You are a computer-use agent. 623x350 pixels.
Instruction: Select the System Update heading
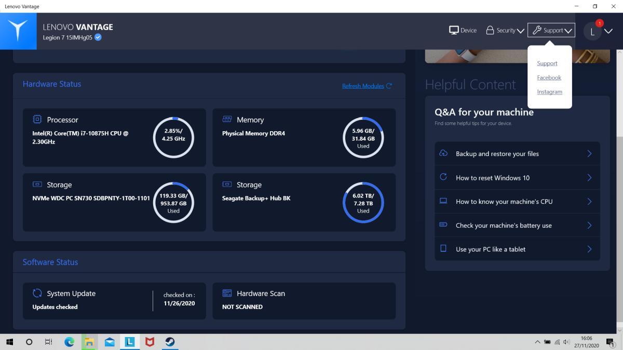(71, 293)
